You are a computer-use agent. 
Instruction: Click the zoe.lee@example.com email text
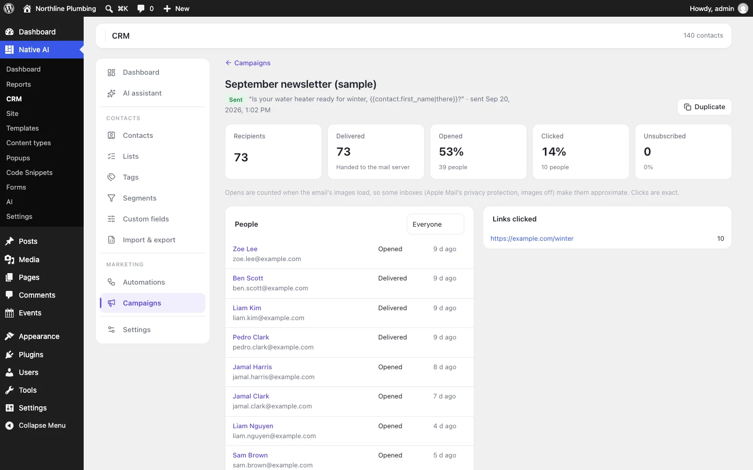click(x=267, y=259)
